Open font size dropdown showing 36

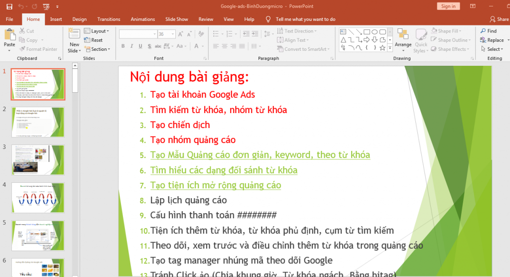pos(173,34)
